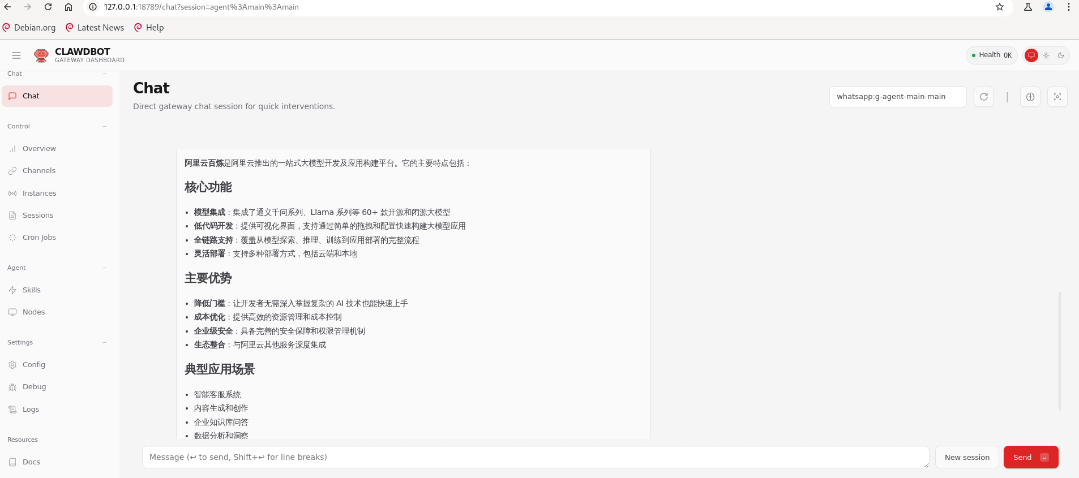Viewport: 1079px width, 478px height.
Task: Toggle the hamburger sidebar menu
Action: [x=16, y=55]
